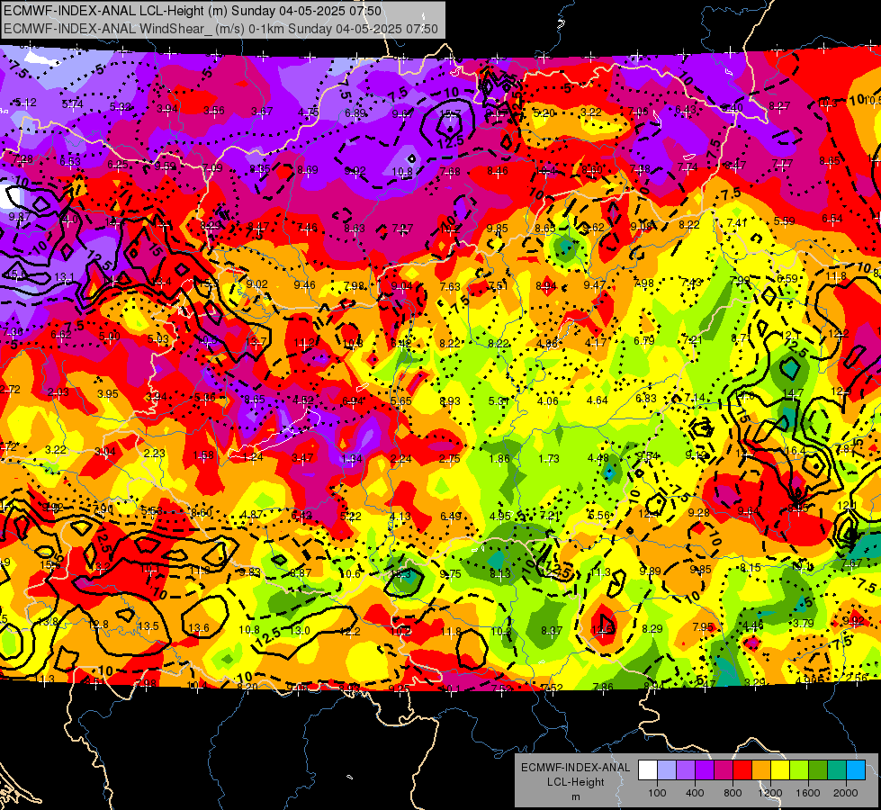Click the grid value 2.75

[449, 459]
